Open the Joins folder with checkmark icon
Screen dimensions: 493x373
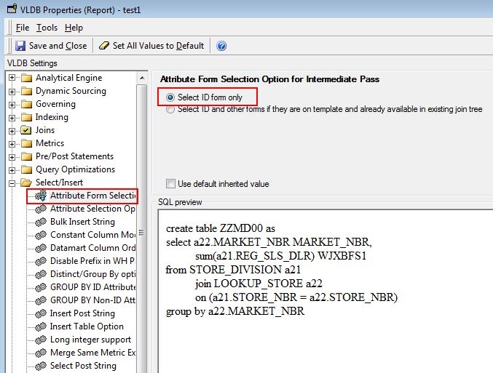click(26, 130)
